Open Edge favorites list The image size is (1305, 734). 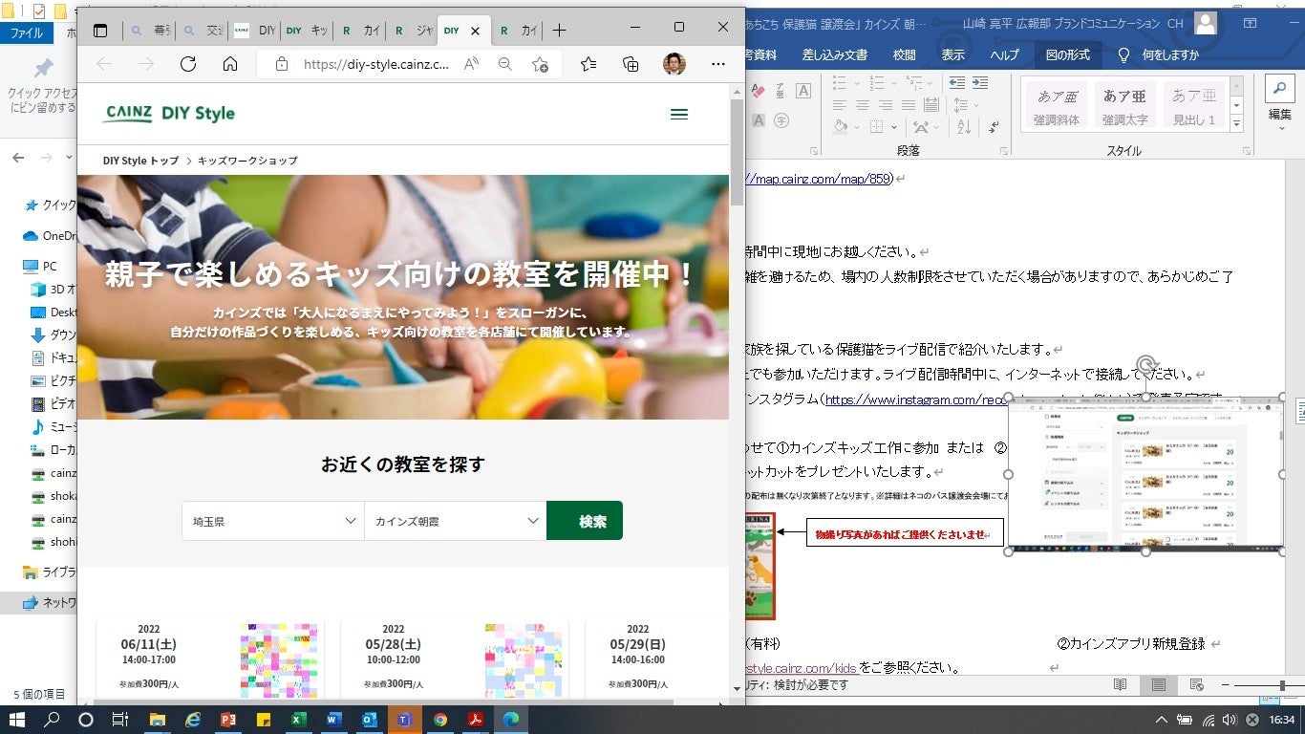(x=588, y=64)
